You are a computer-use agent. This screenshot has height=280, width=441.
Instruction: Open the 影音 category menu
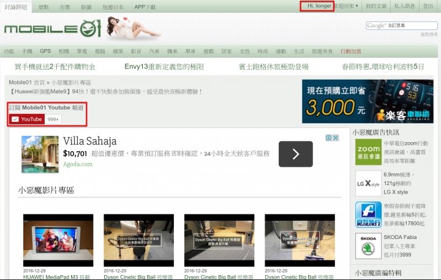tap(136, 51)
